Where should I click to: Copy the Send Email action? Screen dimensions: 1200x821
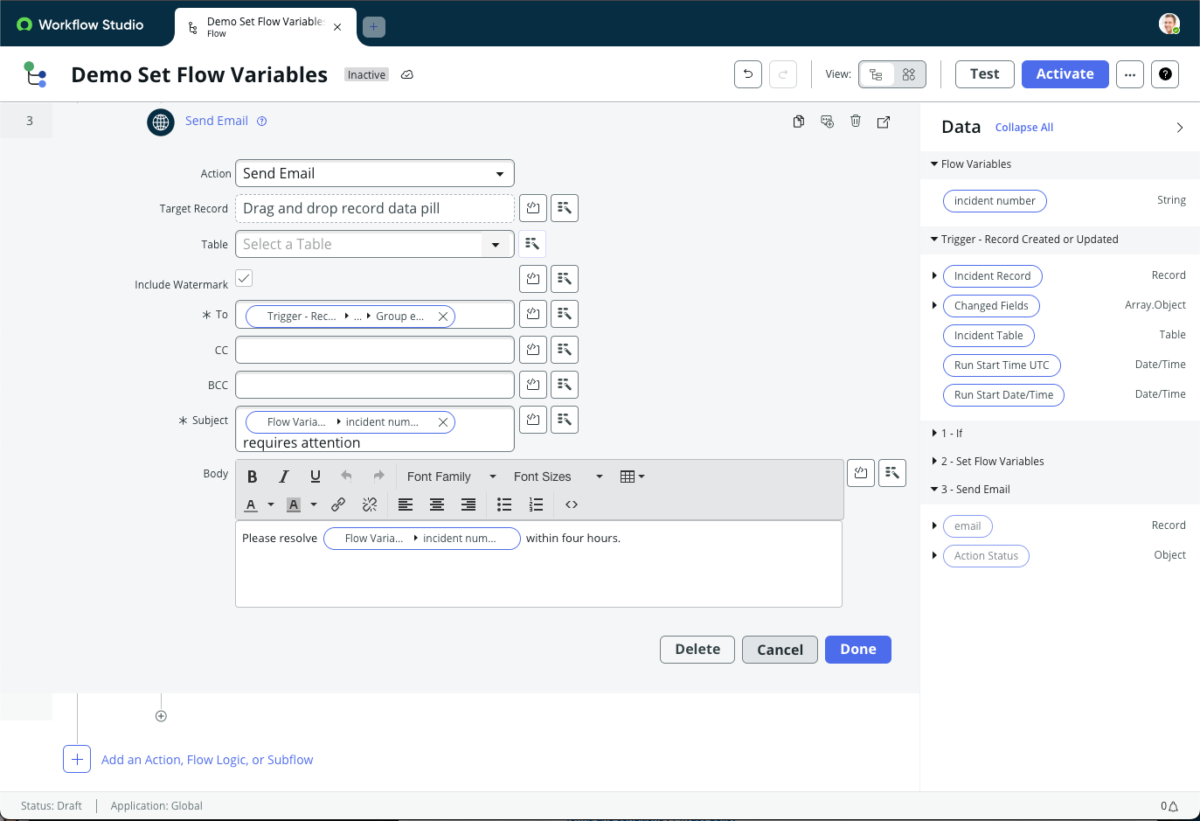pyautogui.click(x=799, y=122)
